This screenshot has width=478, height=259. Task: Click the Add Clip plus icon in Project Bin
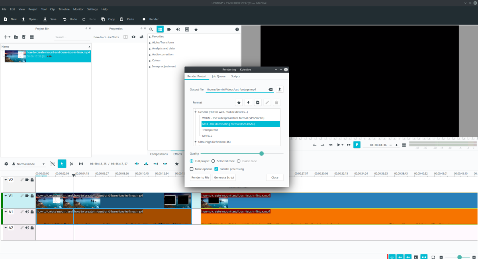click(6, 37)
